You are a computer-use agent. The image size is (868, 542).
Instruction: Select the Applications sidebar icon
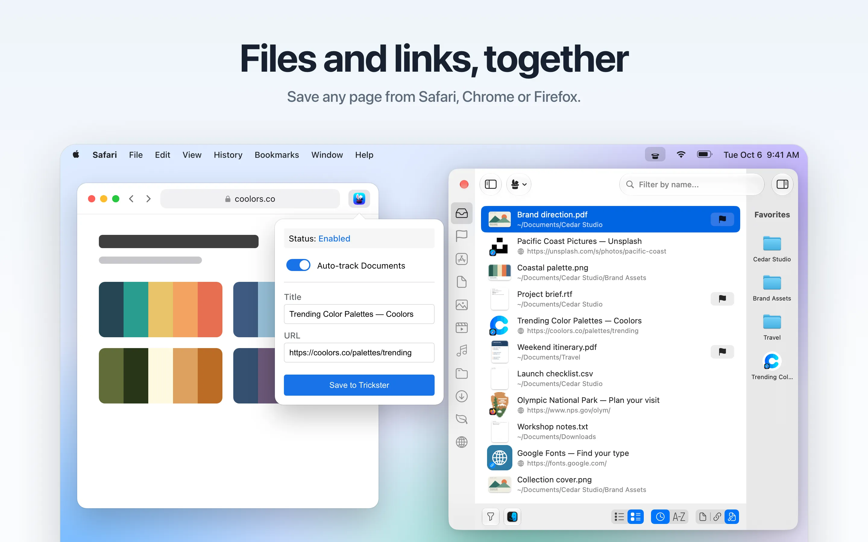point(462,259)
